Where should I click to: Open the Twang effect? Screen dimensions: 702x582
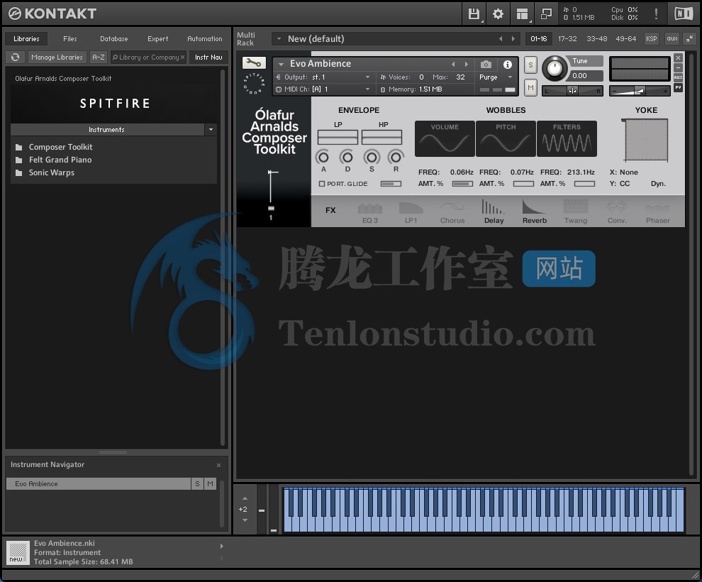(x=576, y=212)
